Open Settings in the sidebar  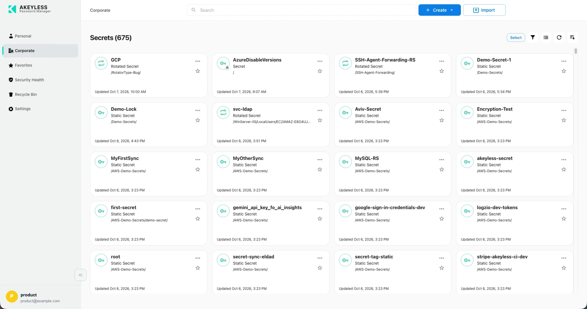coord(40,109)
